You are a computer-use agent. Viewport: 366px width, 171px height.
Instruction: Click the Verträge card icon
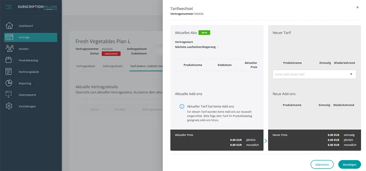coord(9,37)
